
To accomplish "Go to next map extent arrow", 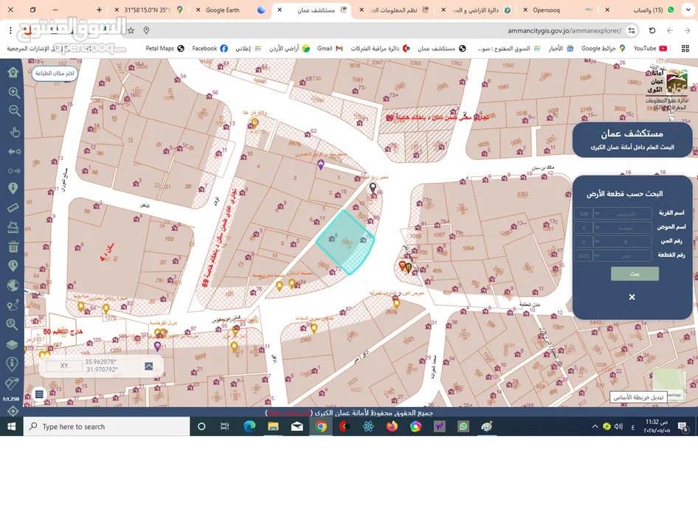I will tap(14, 170).
